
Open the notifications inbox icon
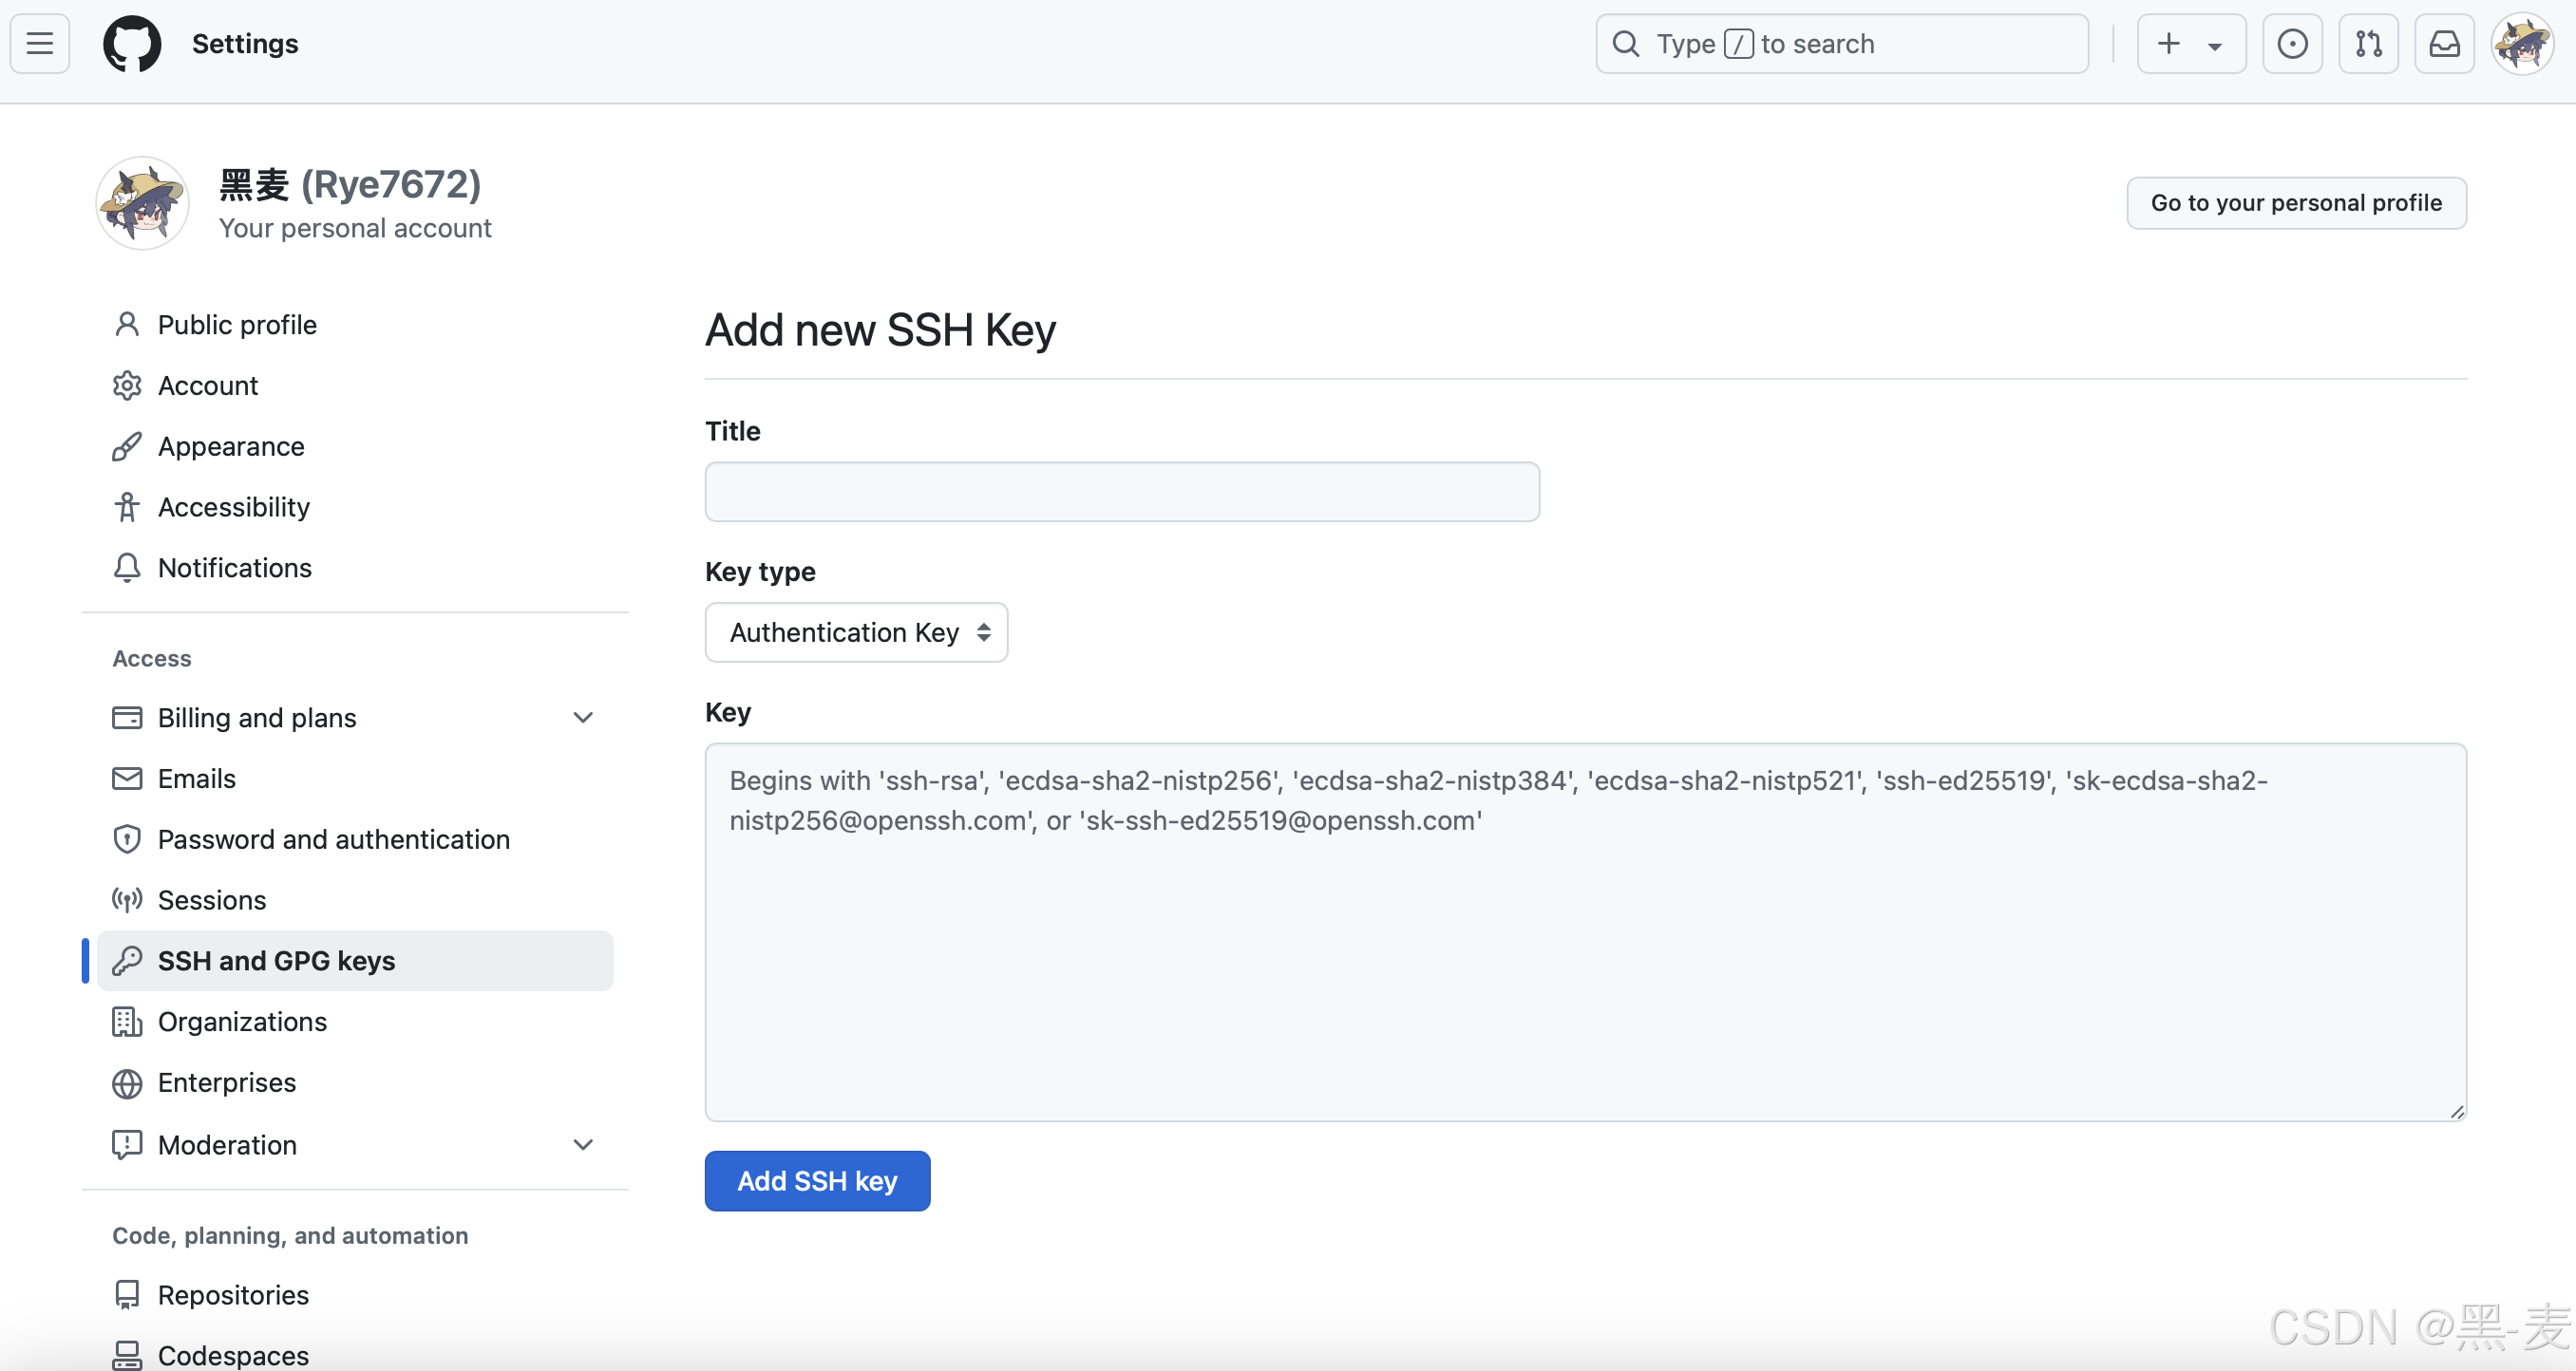2444,44
